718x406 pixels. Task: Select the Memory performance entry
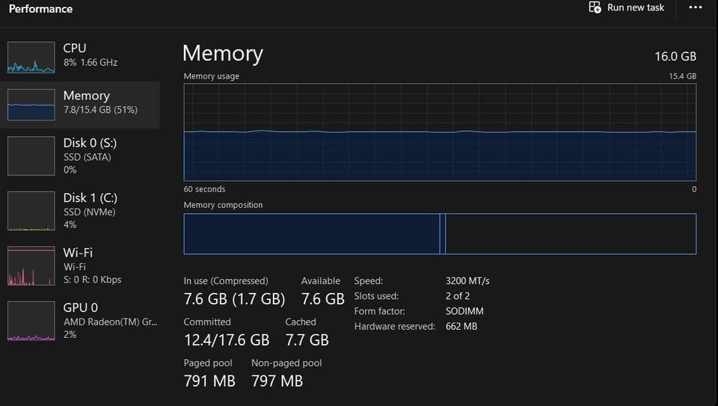click(80, 105)
